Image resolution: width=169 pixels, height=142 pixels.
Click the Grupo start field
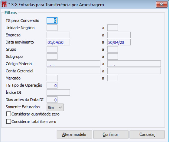pos(52,49)
